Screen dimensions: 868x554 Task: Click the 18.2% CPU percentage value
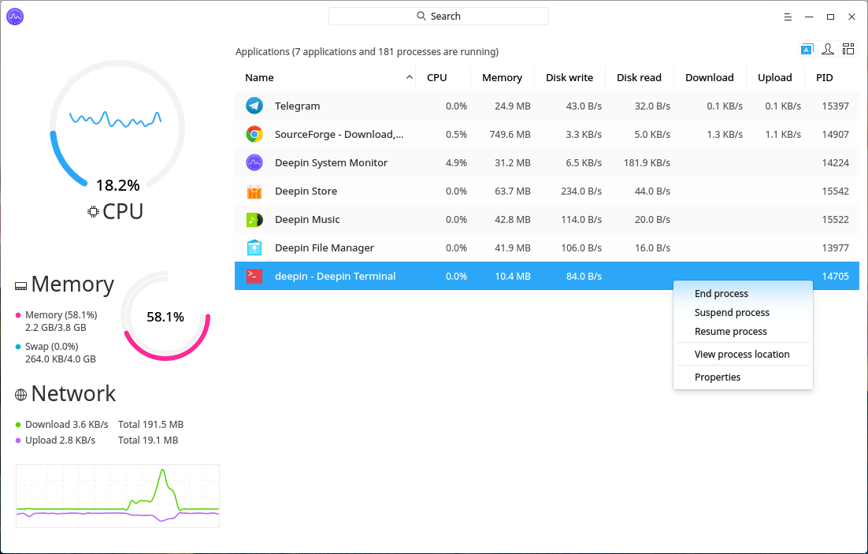pos(118,185)
